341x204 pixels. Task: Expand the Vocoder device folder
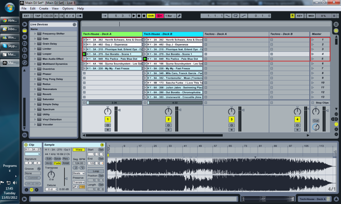pos(35,125)
